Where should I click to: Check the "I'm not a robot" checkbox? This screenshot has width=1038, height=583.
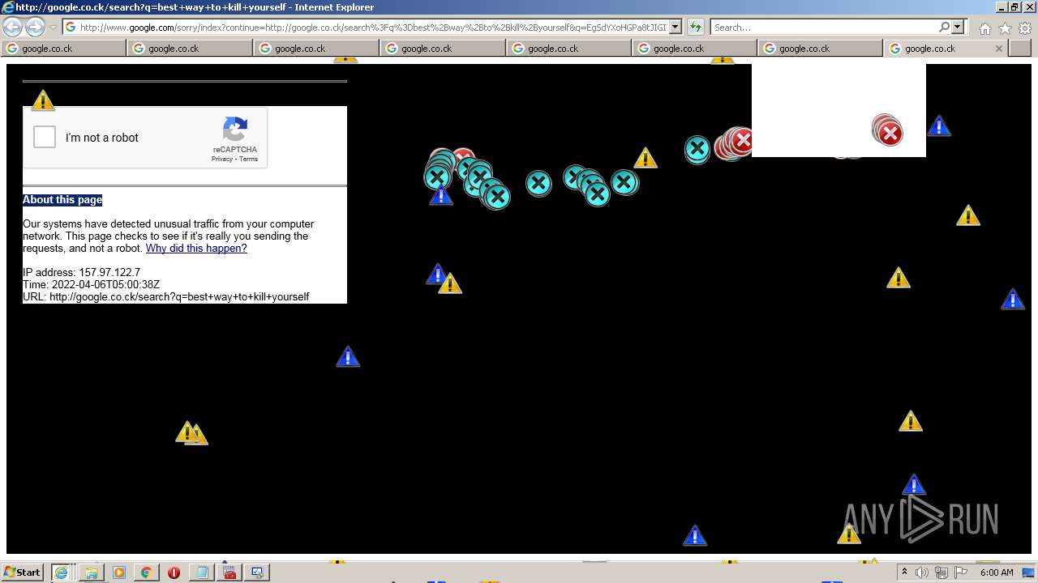(x=45, y=137)
